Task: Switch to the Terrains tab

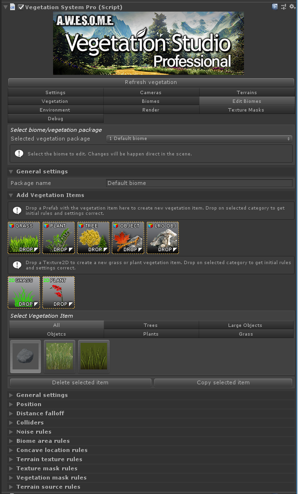Action: coord(247,92)
